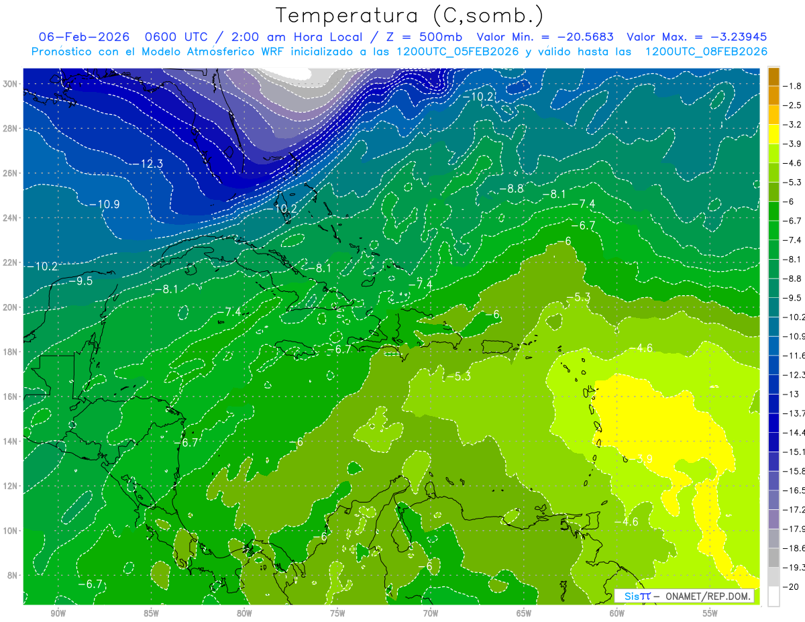This screenshot has height=622, width=805.
Task: Click the "-12.3" contour label on the map
Action: pos(147,164)
